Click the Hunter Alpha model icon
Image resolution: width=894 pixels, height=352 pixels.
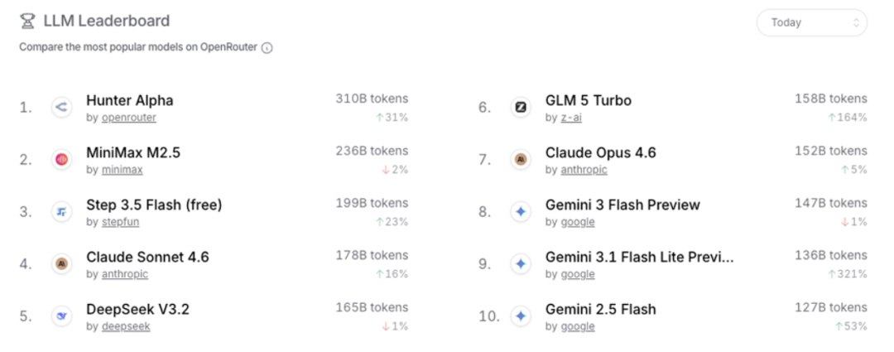(x=61, y=107)
